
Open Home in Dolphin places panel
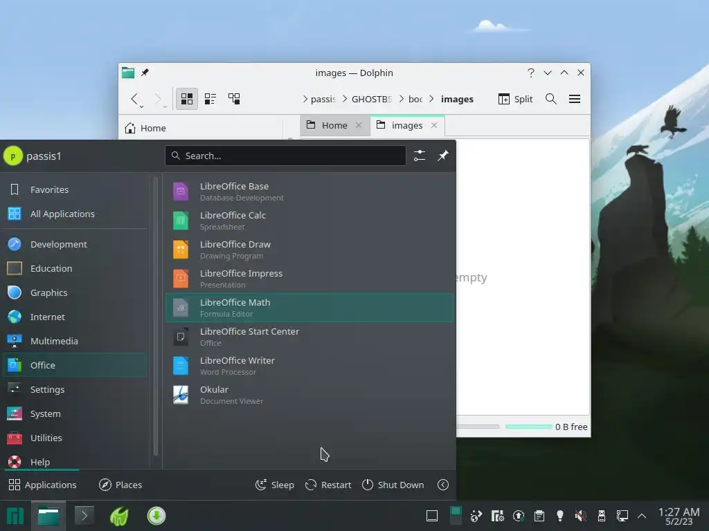click(145, 128)
